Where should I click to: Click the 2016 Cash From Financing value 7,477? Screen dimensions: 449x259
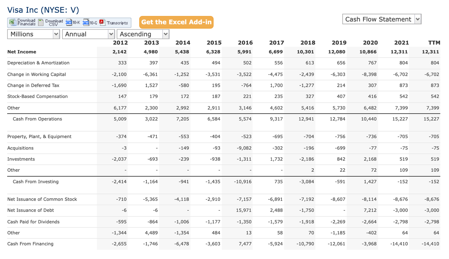tap(245, 244)
